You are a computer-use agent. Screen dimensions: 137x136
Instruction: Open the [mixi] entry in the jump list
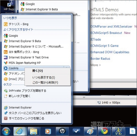(14, 79)
